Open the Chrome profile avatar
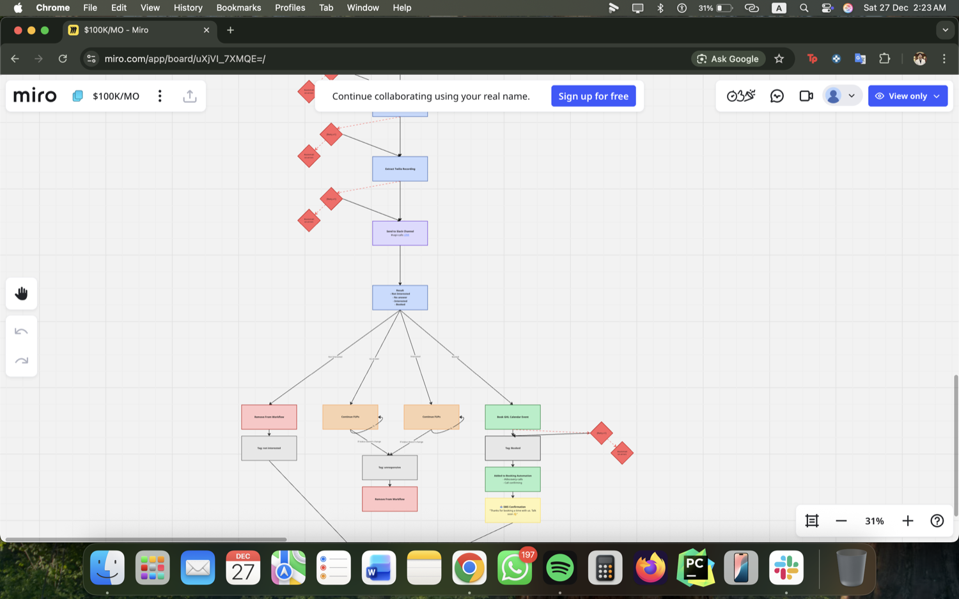 (x=920, y=59)
